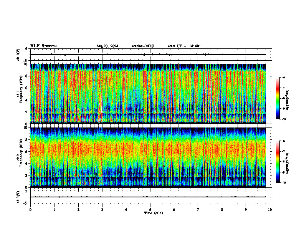304x235 pixels.
Task: Click the ch.2 spectrogram color scale bar
Action: click(278, 162)
